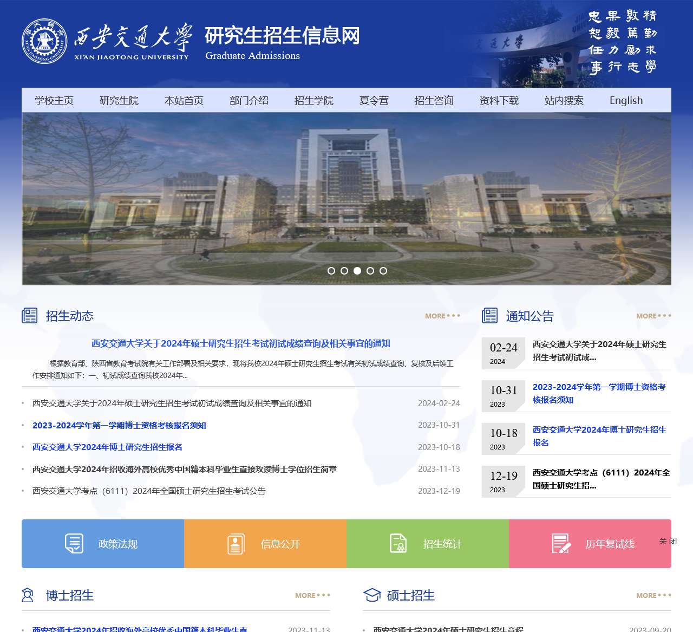The height and width of the screenshot is (632, 693).
Task: Open the 夏令营 navigation item
Action: point(374,100)
